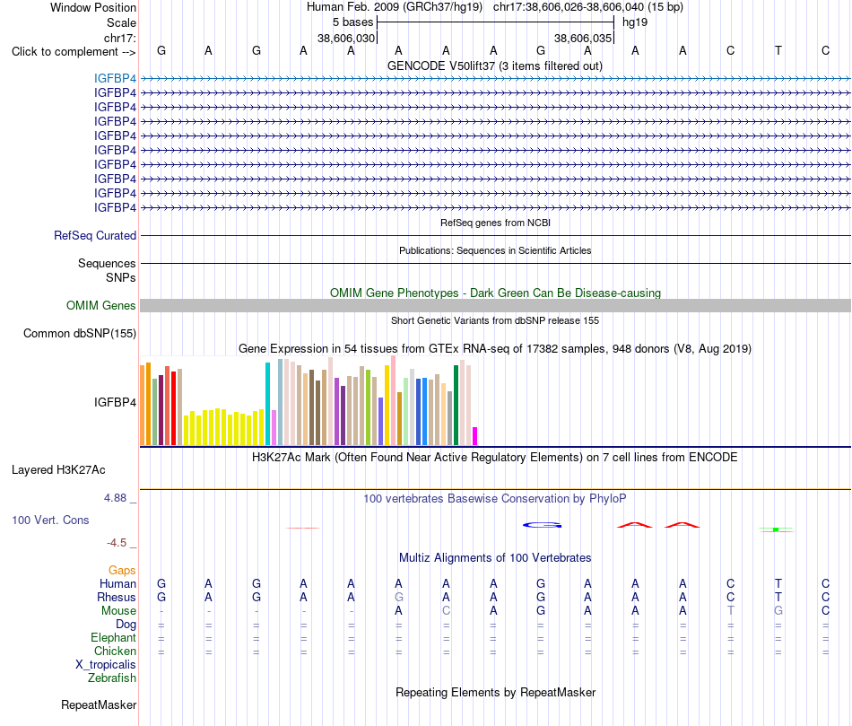
Task: Select the light-blue highlighted IGFBP4 transcript label
Action: click(115, 78)
